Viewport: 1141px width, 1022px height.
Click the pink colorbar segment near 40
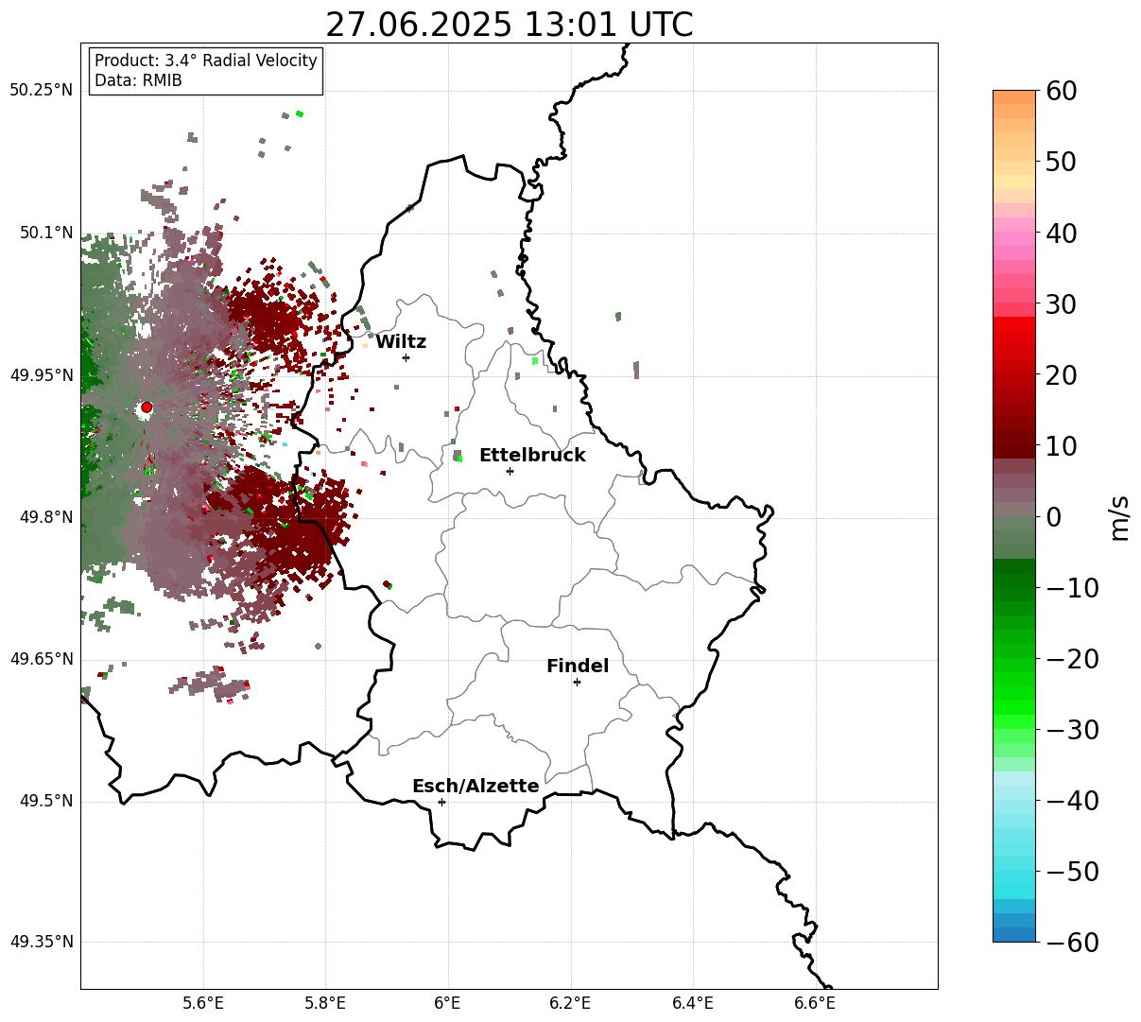coord(1014,238)
